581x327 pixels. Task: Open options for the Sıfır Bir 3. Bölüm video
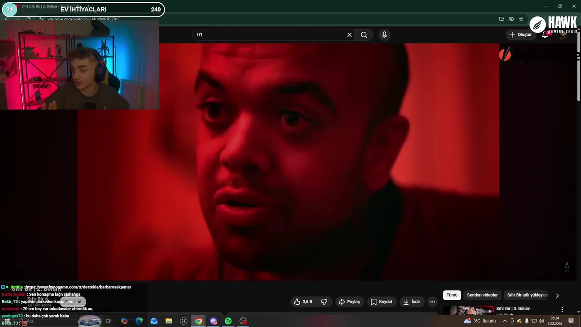[x=562, y=309]
